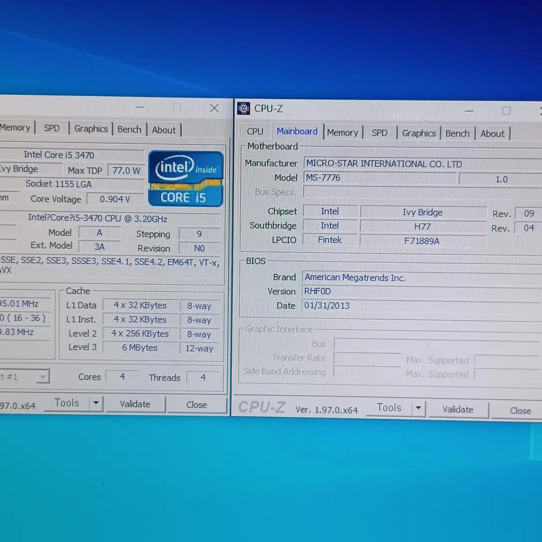Image resolution: width=542 pixels, height=542 pixels.
Task: Click the motherboard revision value "1.0"
Action: (501, 179)
